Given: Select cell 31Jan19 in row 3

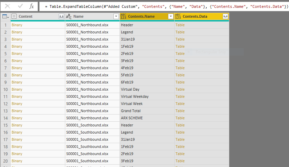Looking at the screenshot, I should (147, 39).
